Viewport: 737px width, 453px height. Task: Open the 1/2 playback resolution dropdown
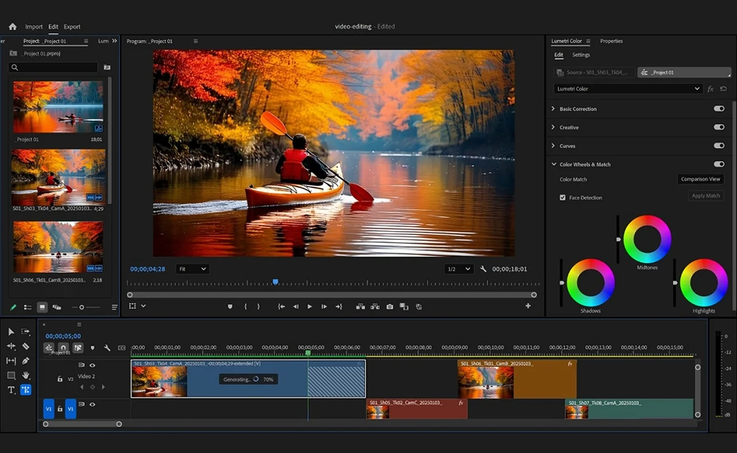tap(459, 269)
